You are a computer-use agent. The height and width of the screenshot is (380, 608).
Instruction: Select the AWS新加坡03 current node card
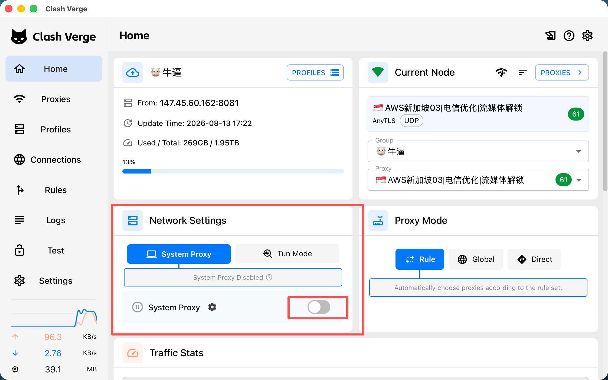478,114
